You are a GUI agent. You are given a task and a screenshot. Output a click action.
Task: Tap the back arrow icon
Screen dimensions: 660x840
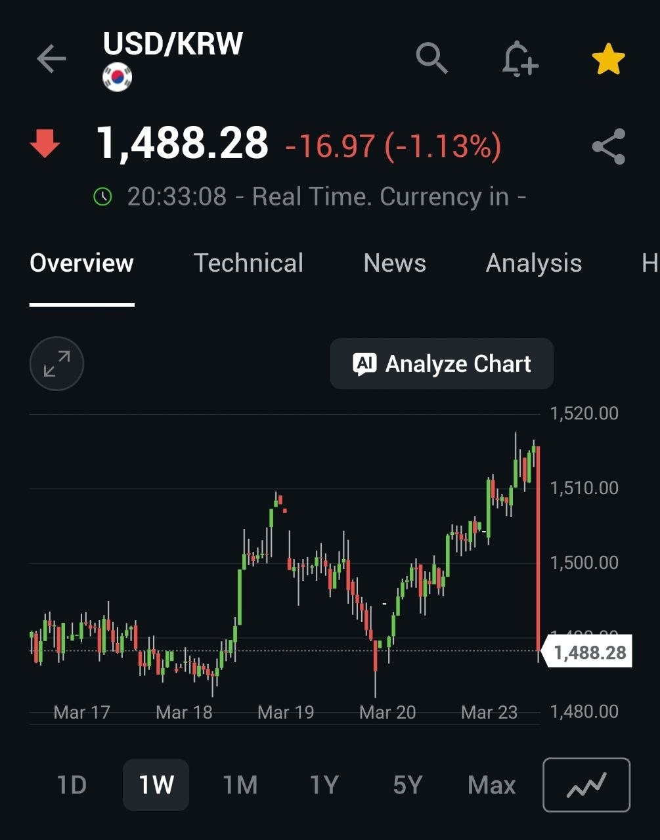click(51, 60)
